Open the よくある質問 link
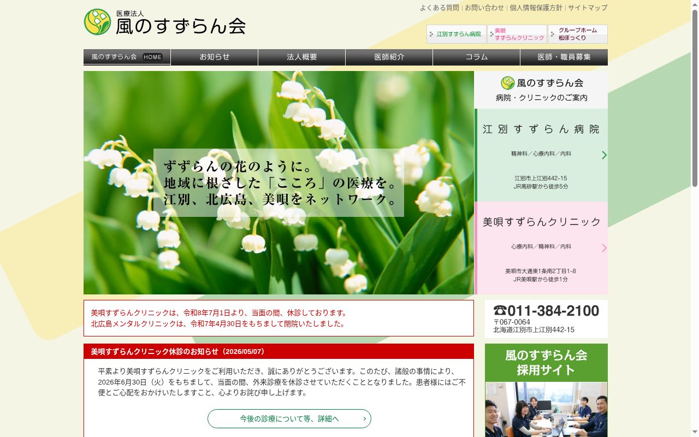This screenshot has height=437, width=699. coord(439,8)
